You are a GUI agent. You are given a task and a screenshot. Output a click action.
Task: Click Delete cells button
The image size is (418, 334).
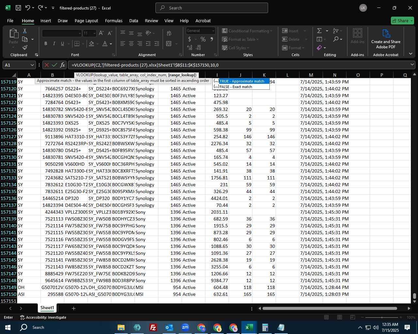click(291, 39)
